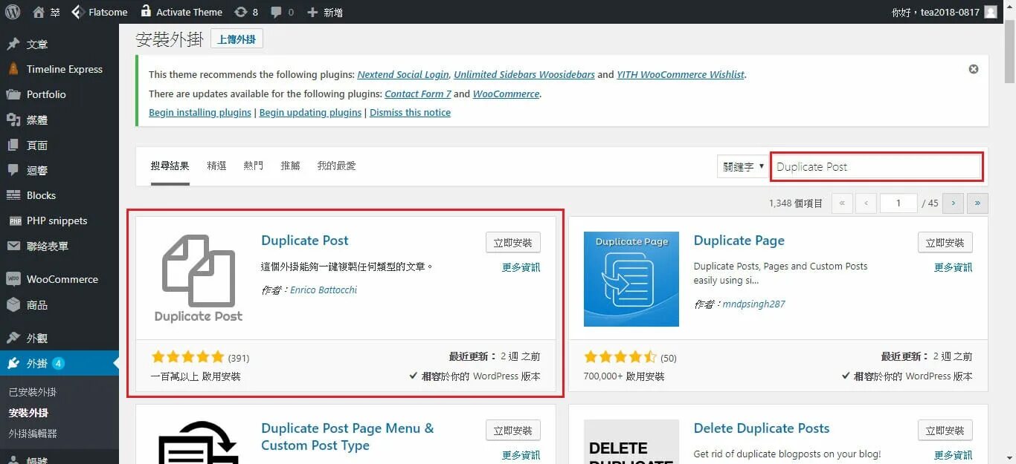Click the Duplicate Page plugin thumbnail

pyautogui.click(x=631, y=278)
